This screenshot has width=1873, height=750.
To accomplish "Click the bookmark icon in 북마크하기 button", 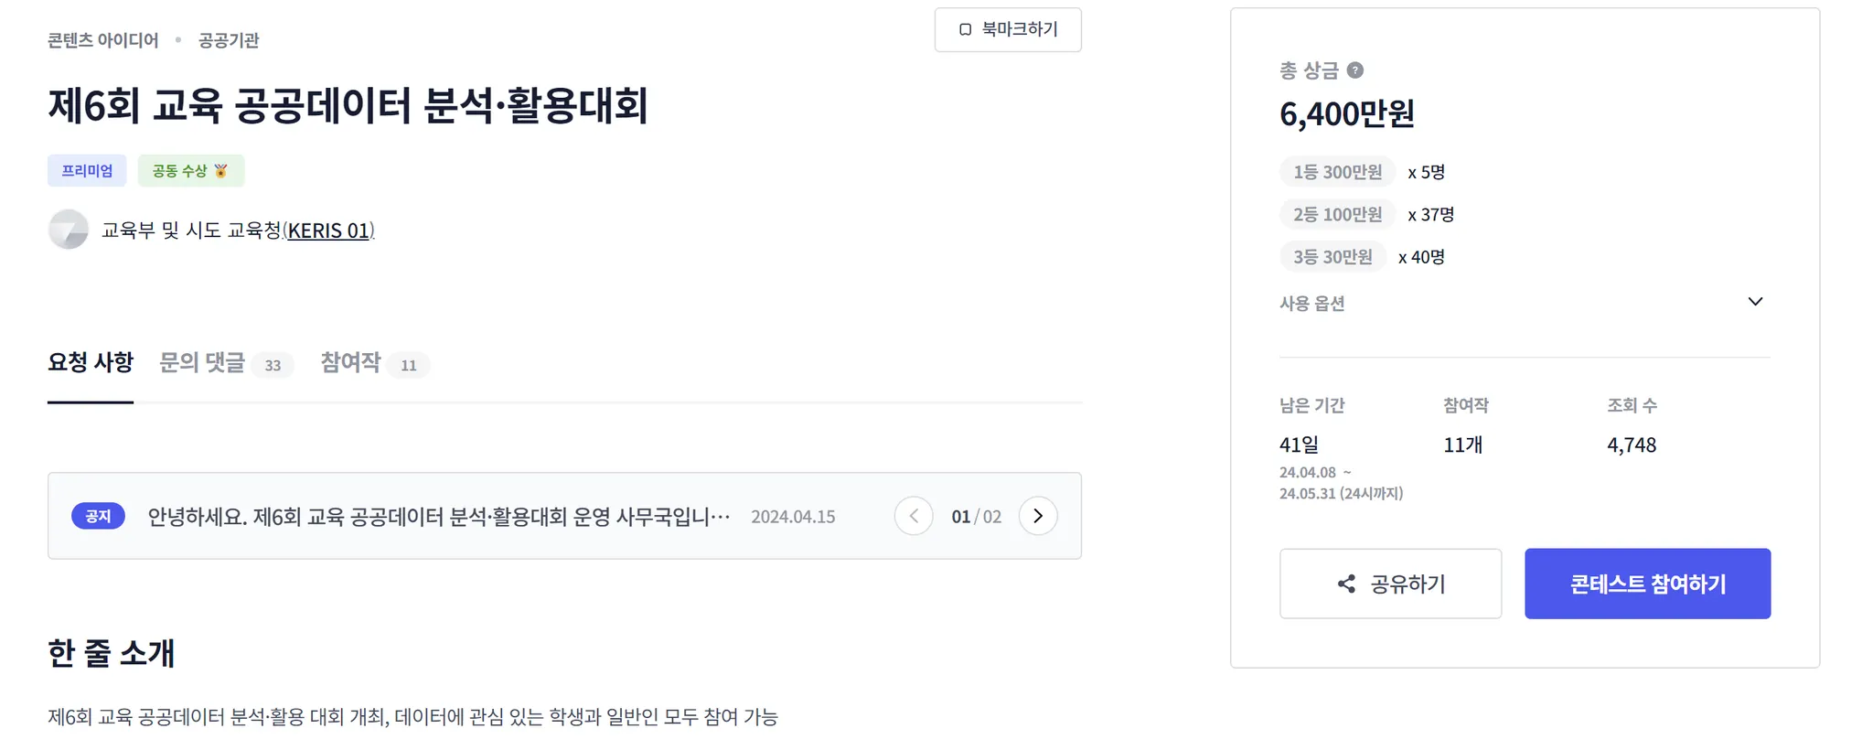I will tap(965, 30).
